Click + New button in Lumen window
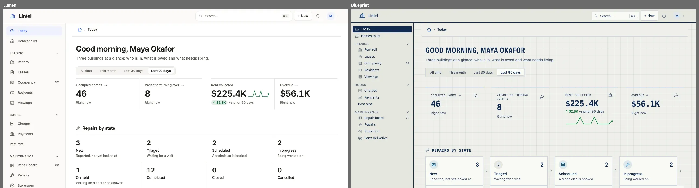The width and height of the screenshot is (699, 188). 303,16
